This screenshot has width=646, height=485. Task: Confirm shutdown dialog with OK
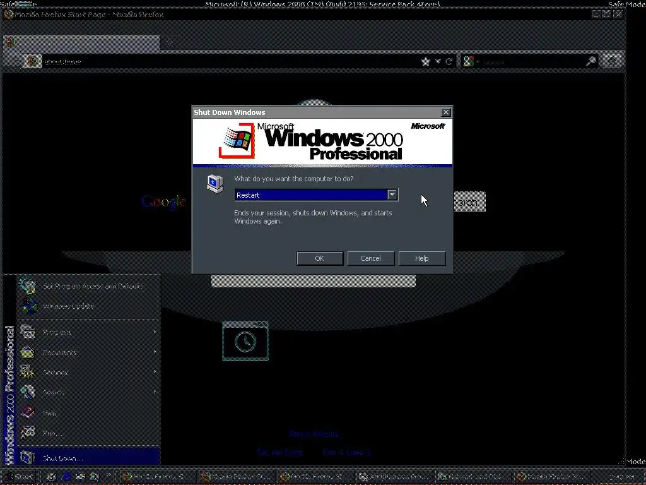(320, 258)
